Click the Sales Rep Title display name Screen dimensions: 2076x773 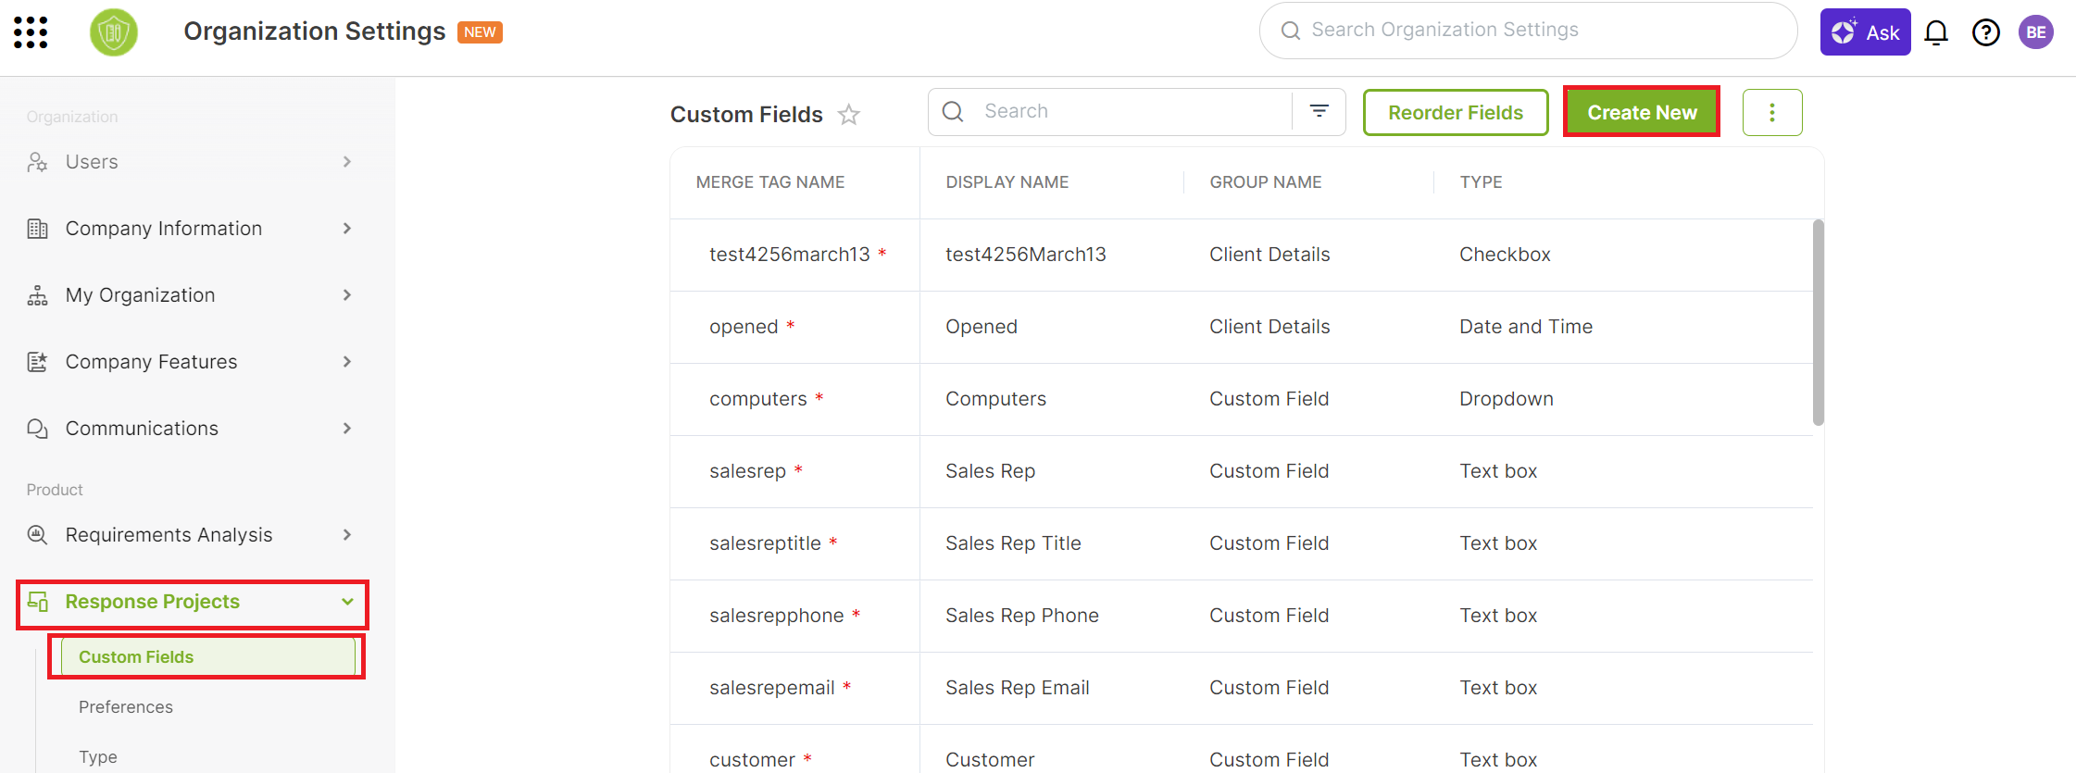(1013, 543)
